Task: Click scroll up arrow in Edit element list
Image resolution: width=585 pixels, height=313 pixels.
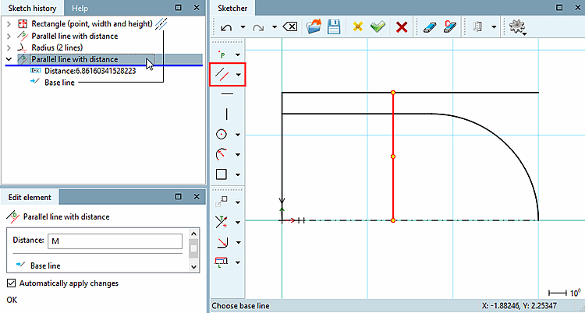Action: [x=193, y=234]
